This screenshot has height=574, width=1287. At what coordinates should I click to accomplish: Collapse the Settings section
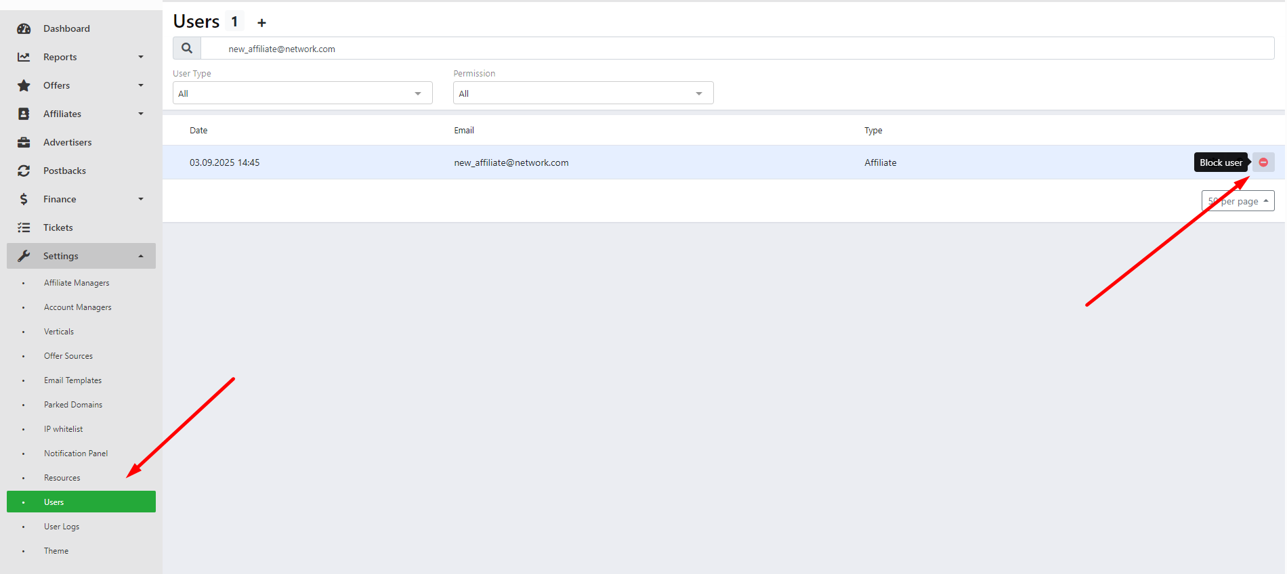141,256
